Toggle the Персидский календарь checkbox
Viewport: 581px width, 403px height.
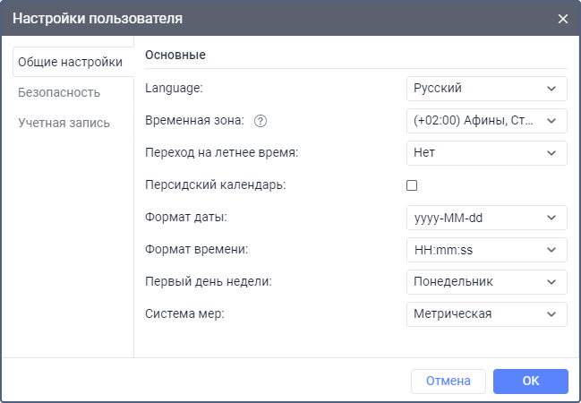point(413,185)
